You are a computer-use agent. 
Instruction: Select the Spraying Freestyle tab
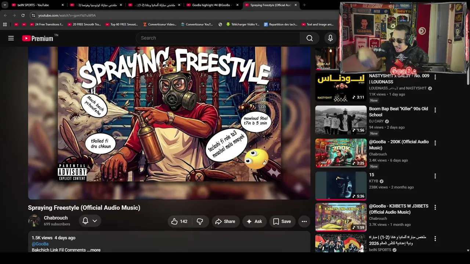(x=271, y=5)
